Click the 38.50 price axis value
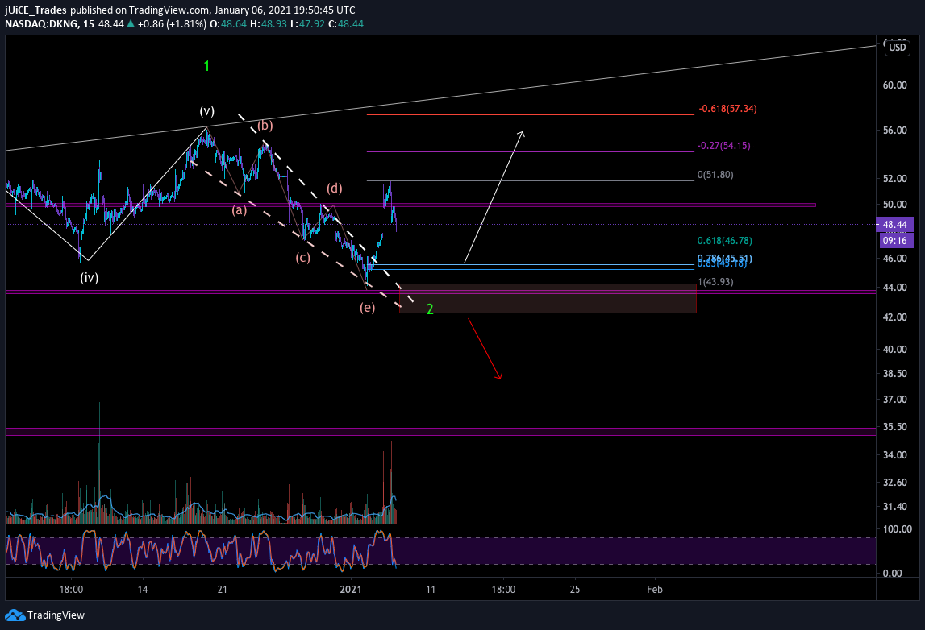The height and width of the screenshot is (630, 925). [894, 374]
